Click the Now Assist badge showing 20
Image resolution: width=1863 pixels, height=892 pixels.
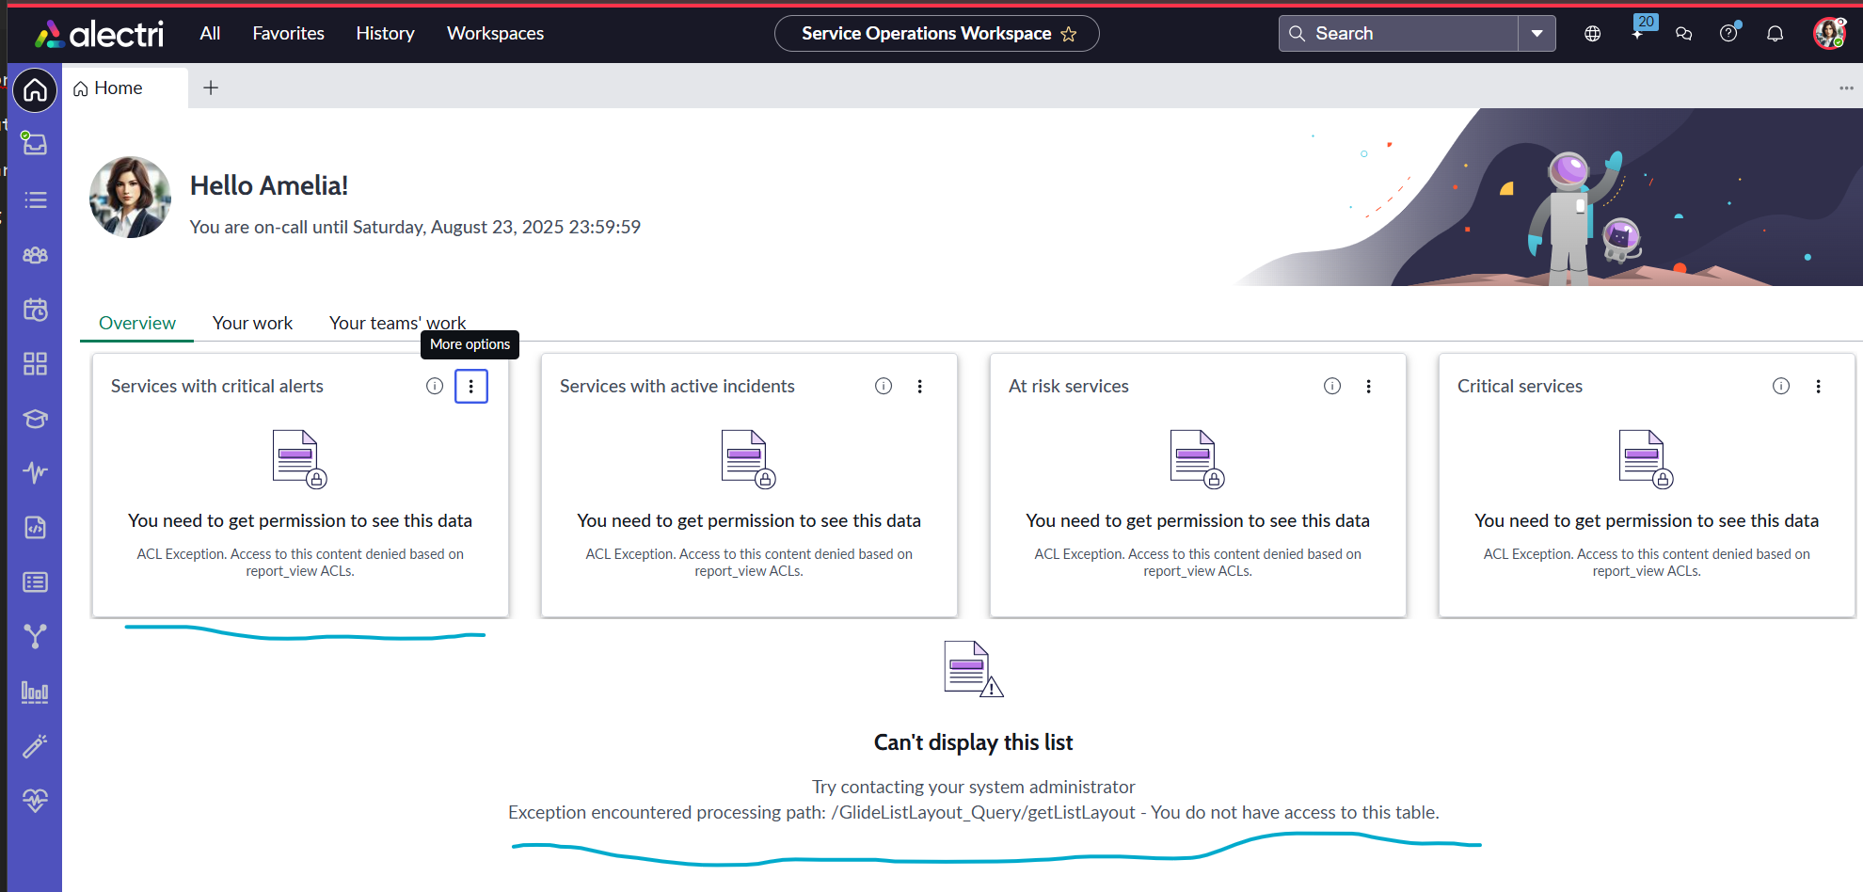(x=1645, y=21)
